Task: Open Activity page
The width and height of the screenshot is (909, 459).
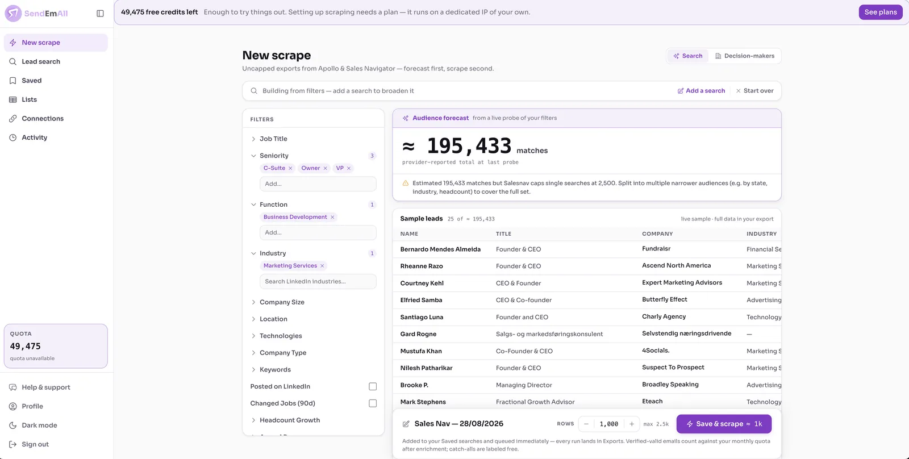Action: pos(56,137)
